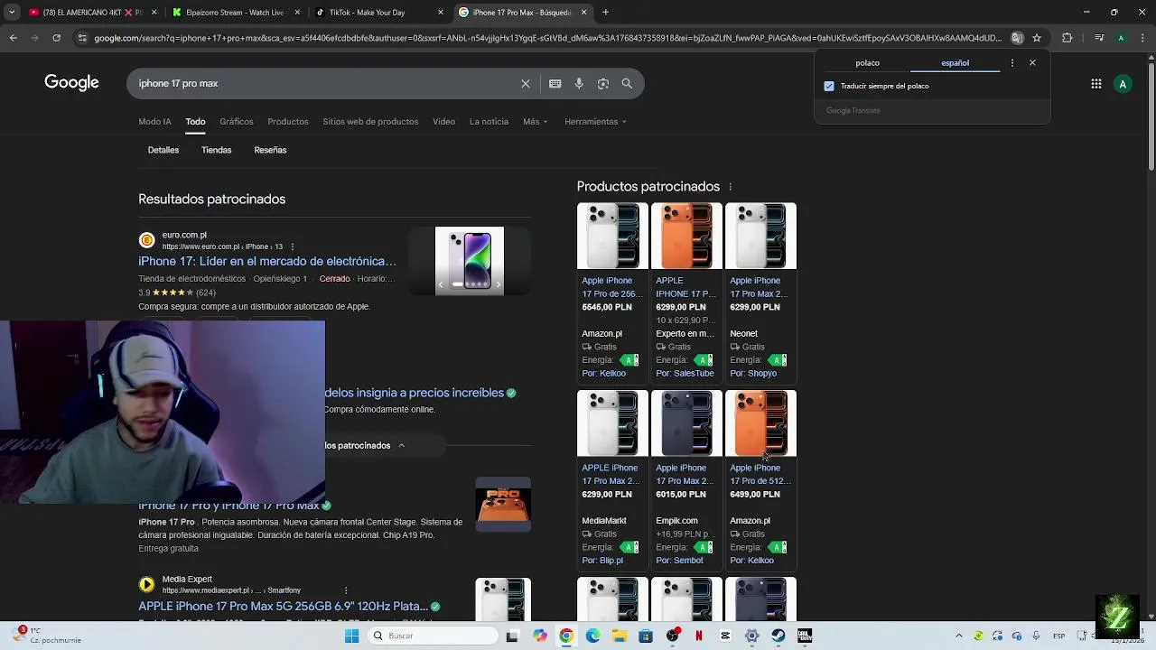Screen dimensions: 1156x650
Task: Uncheck 'Traducir siempre del polaco'
Action: pyautogui.click(x=829, y=87)
